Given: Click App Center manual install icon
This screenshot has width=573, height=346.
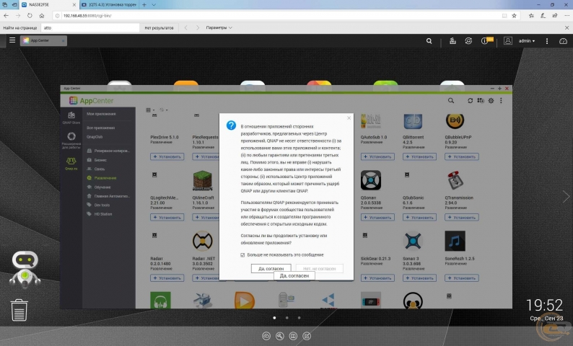Looking at the screenshot, I should pyautogui.click(x=481, y=100).
